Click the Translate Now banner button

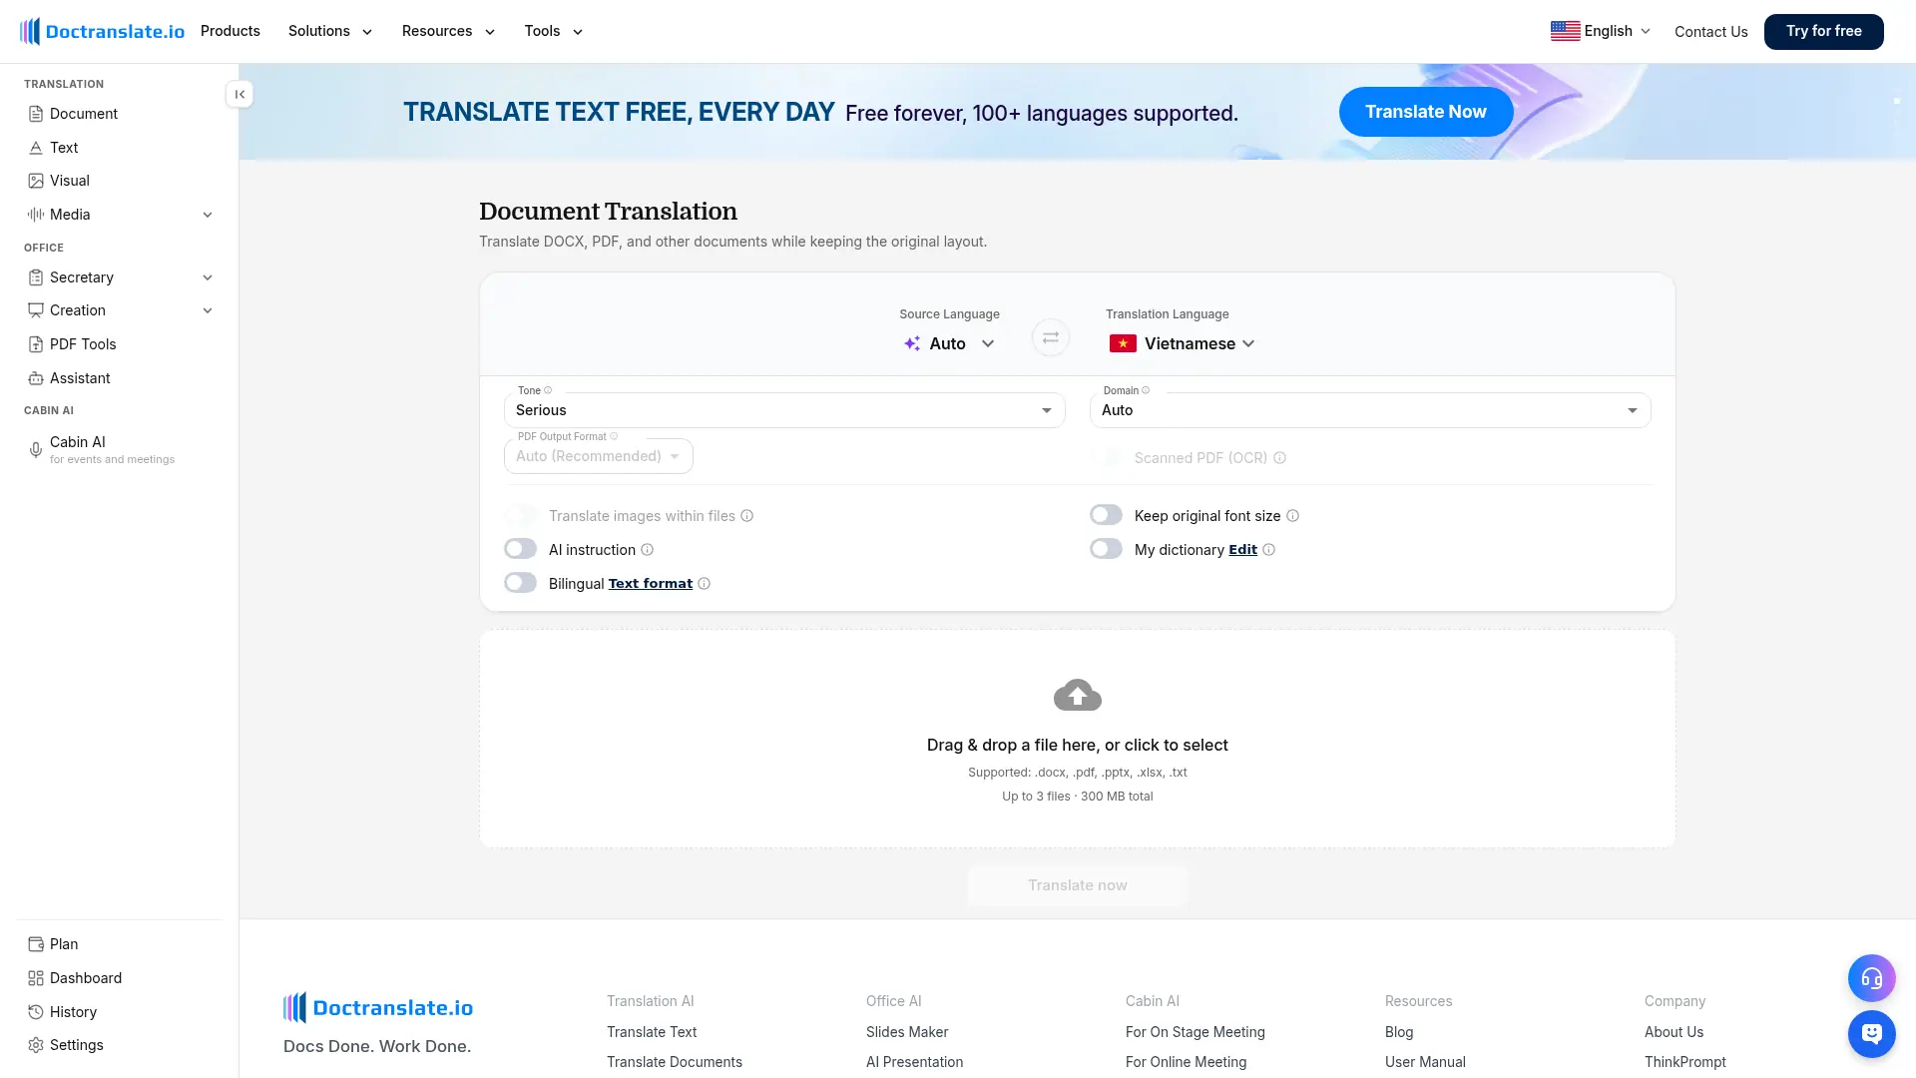pos(1426,112)
